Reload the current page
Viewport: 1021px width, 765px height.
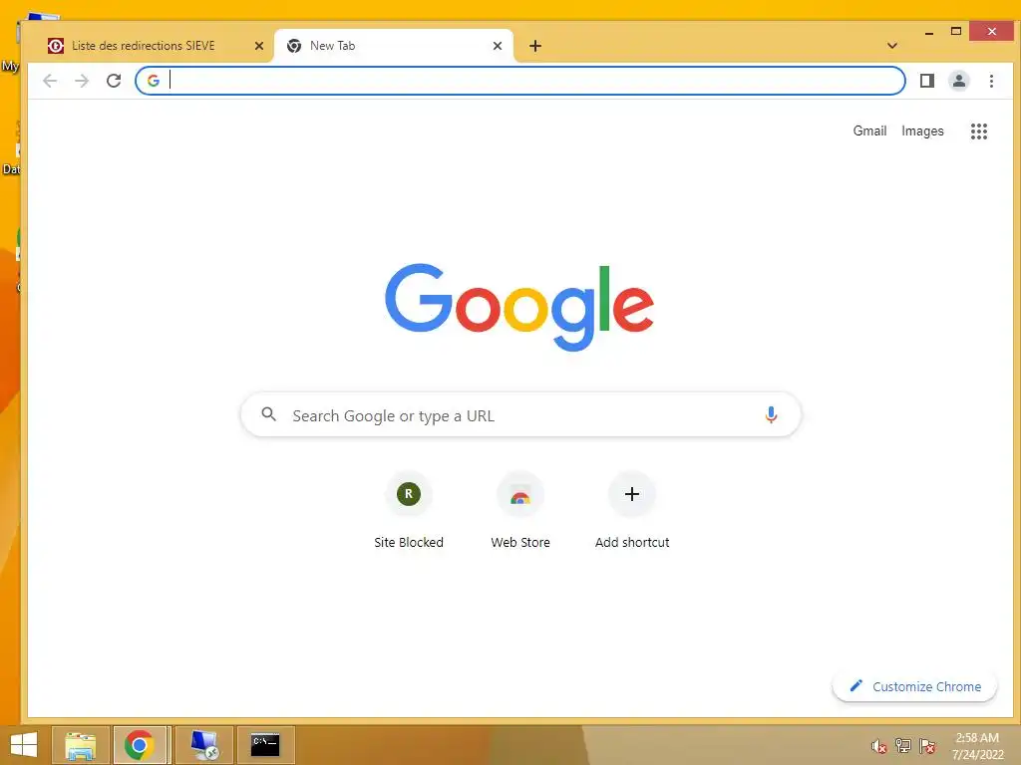click(114, 81)
